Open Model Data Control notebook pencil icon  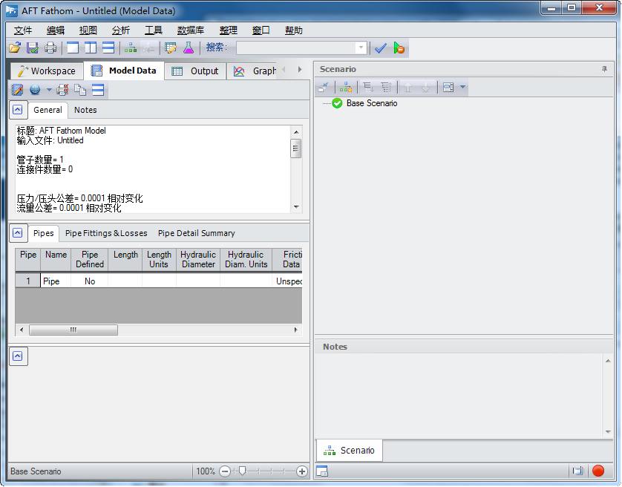(18, 90)
